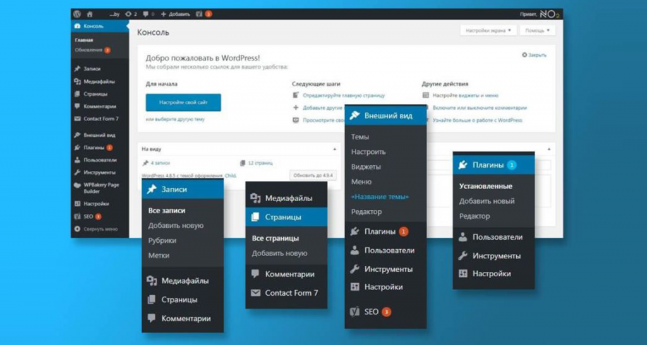Click the Медиафайлы media icon in small sidebar
Image resolution: width=647 pixels, height=345 pixels.
[77, 81]
